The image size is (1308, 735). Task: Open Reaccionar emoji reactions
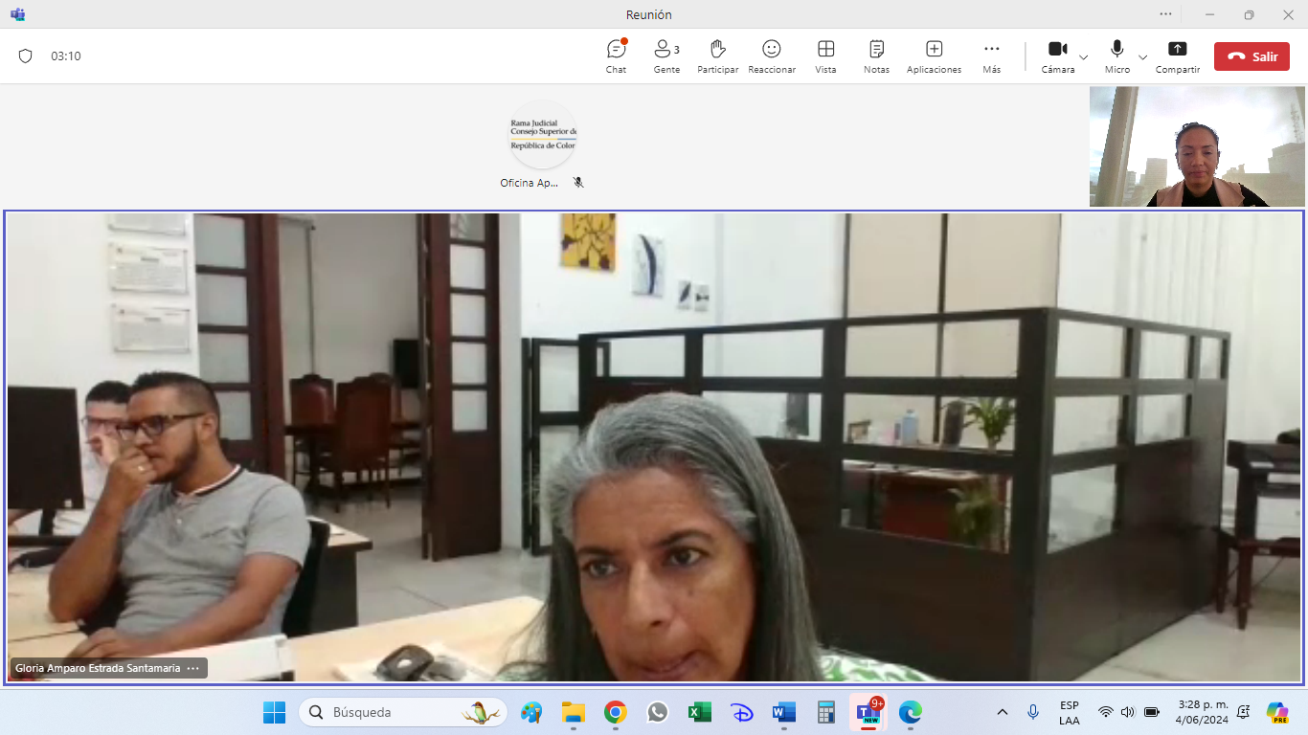(x=772, y=56)
